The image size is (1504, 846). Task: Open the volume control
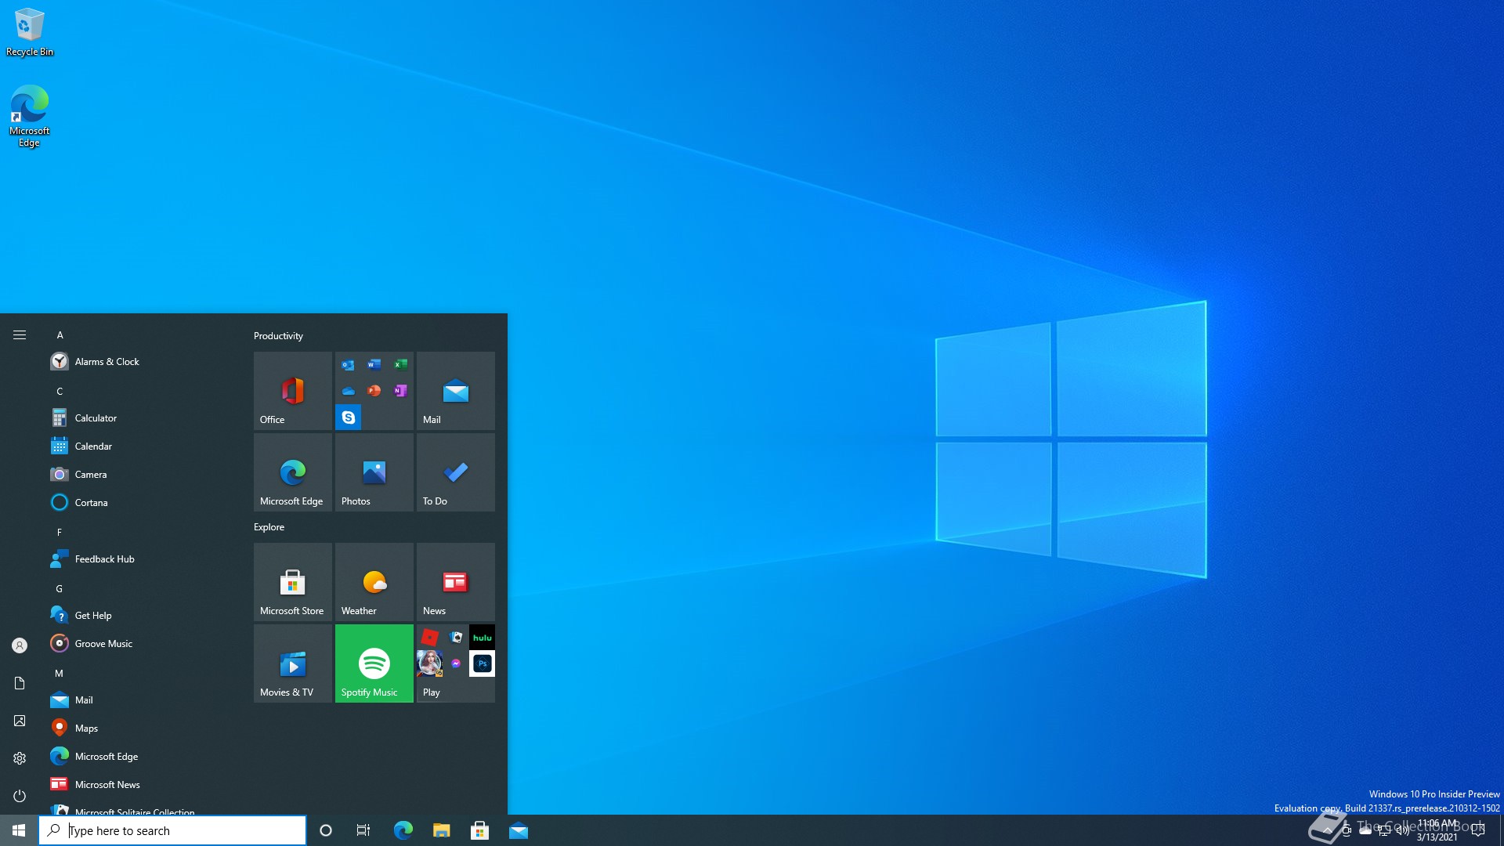tap(1402, 830)
